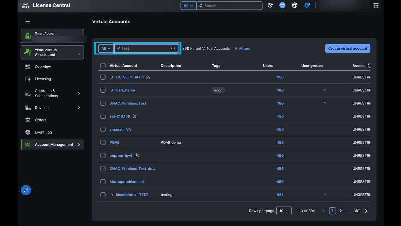Select all rows header checkbox
This screenshot has width=401, height=226.
103,66
